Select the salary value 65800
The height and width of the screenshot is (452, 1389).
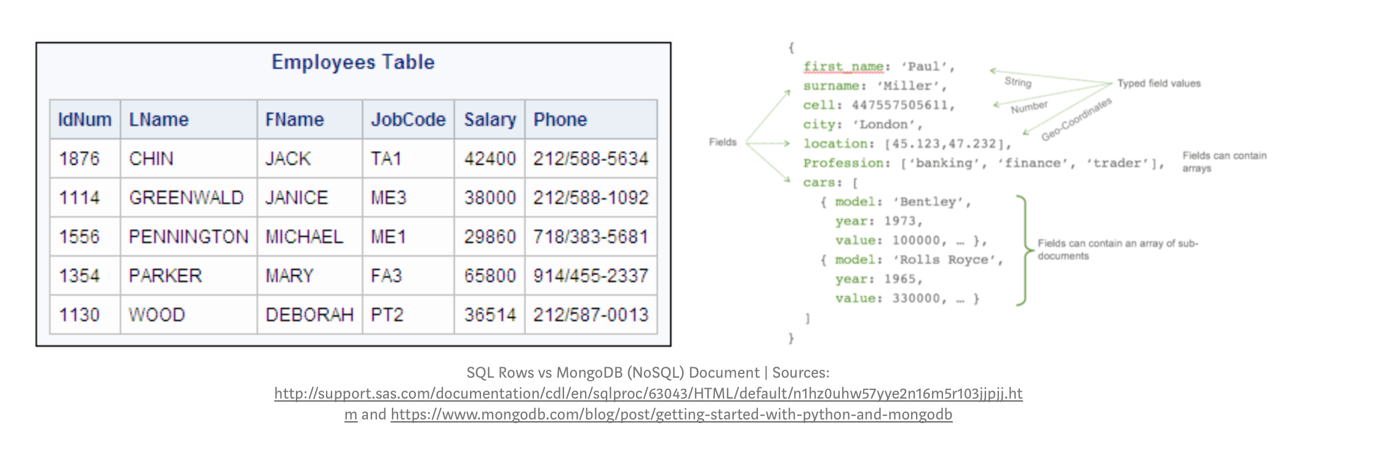point(490,276)
